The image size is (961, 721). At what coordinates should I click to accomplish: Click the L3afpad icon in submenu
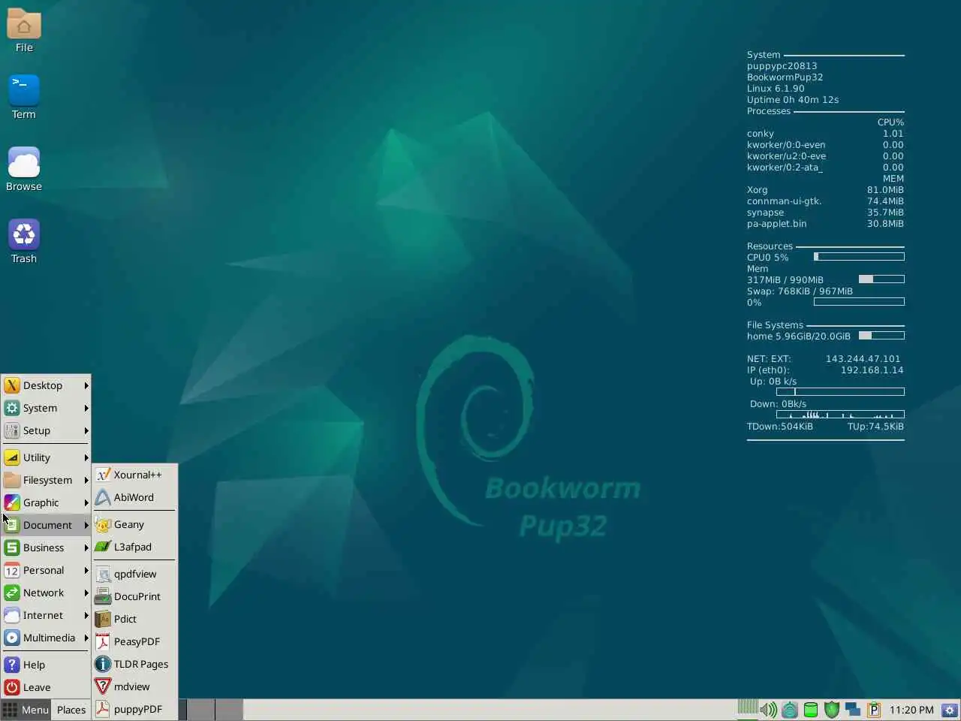(103, 547)
